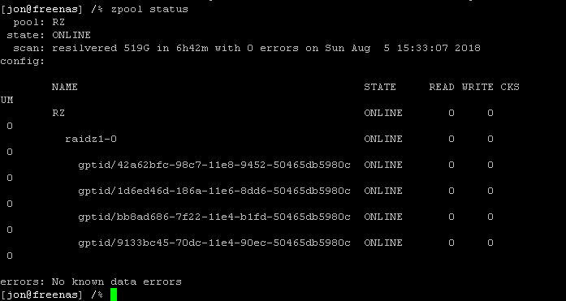
Task: Click the 'WRITE' column header
Action: point(477,88)
